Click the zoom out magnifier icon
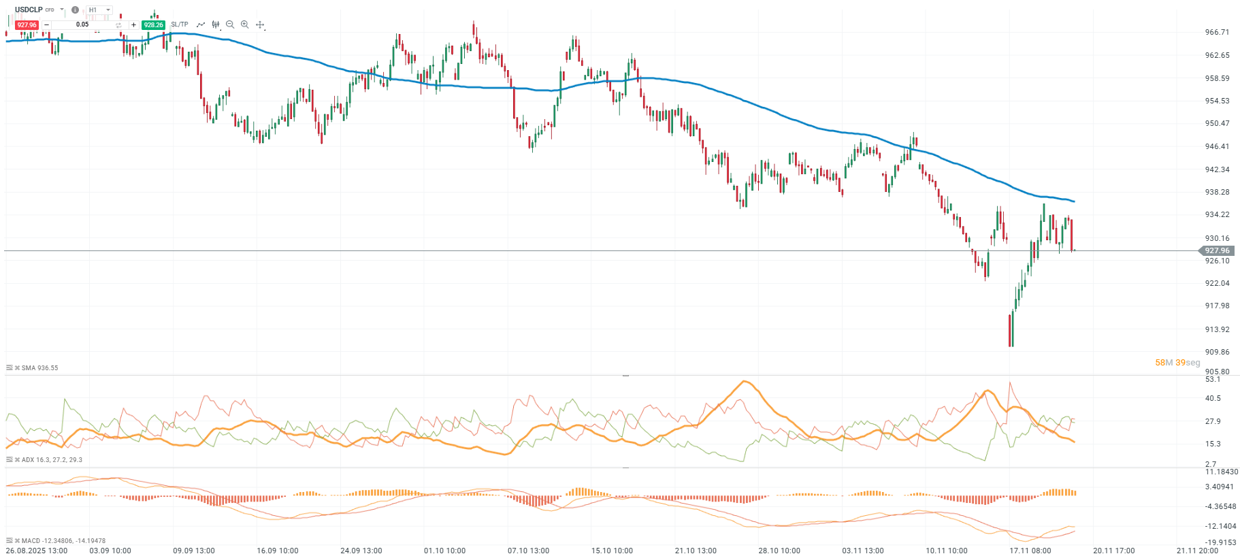 click(230, 24)
